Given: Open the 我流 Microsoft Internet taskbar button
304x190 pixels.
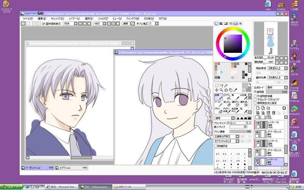Looking at the screenshot, I should (x=62, y=187).
